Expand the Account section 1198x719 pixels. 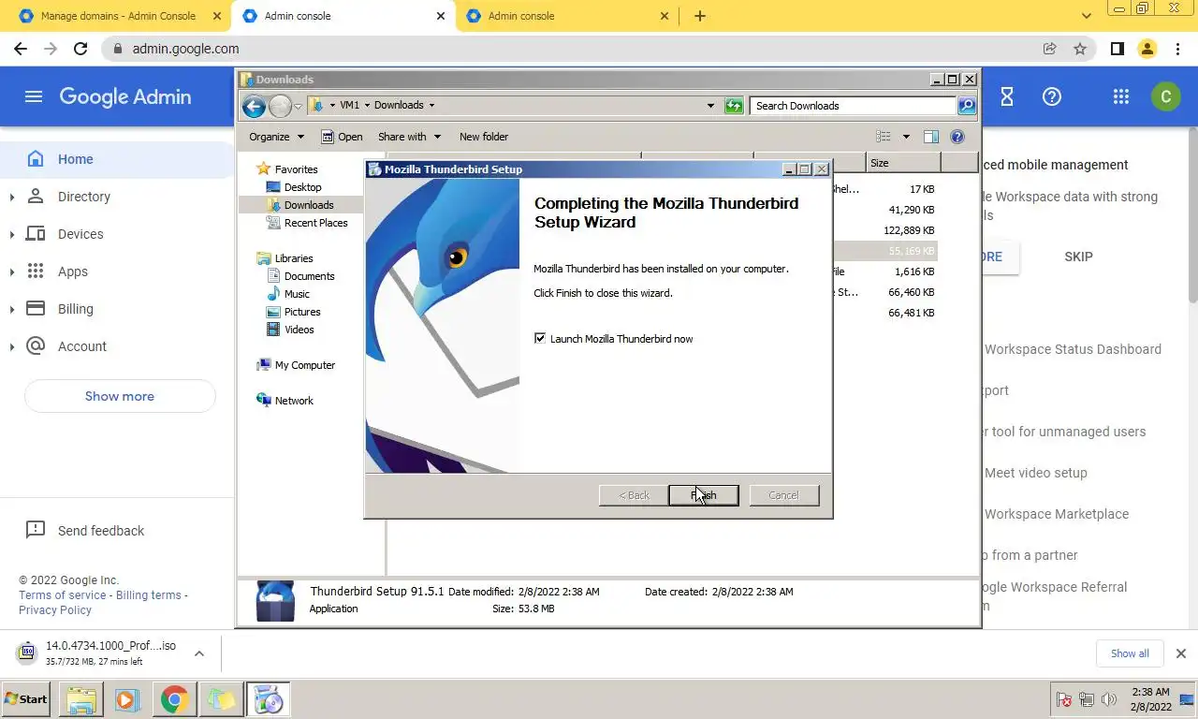12,346
